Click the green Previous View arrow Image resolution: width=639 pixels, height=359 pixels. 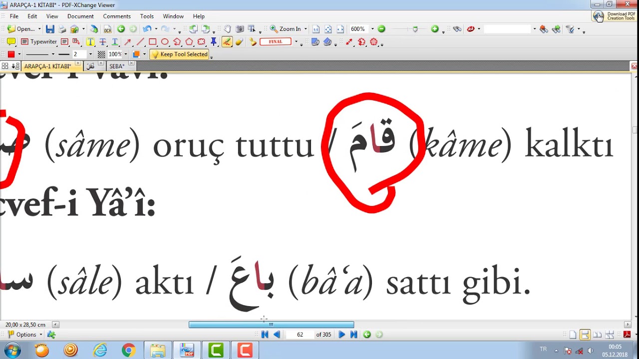click(x=121, y=29)
